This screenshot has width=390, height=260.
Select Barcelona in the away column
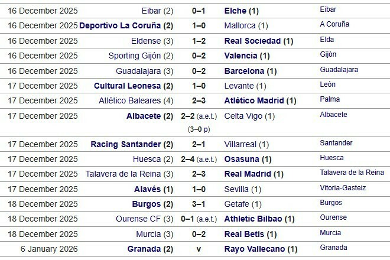click(245, 71)
